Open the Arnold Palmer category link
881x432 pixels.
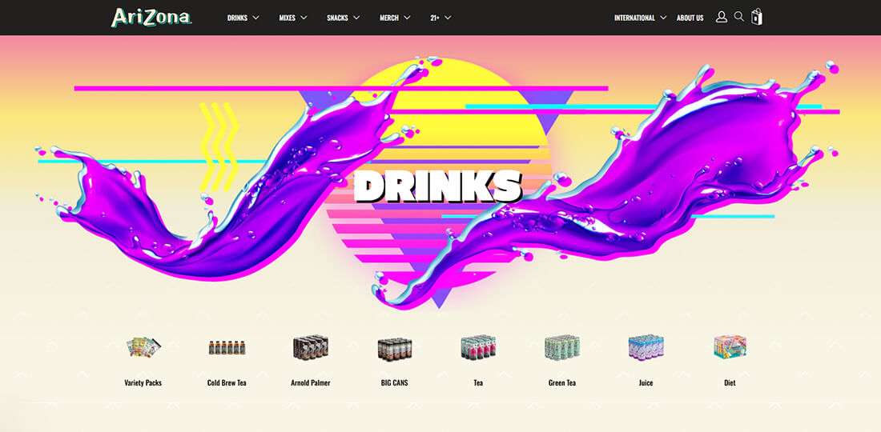tap(311, 382)
